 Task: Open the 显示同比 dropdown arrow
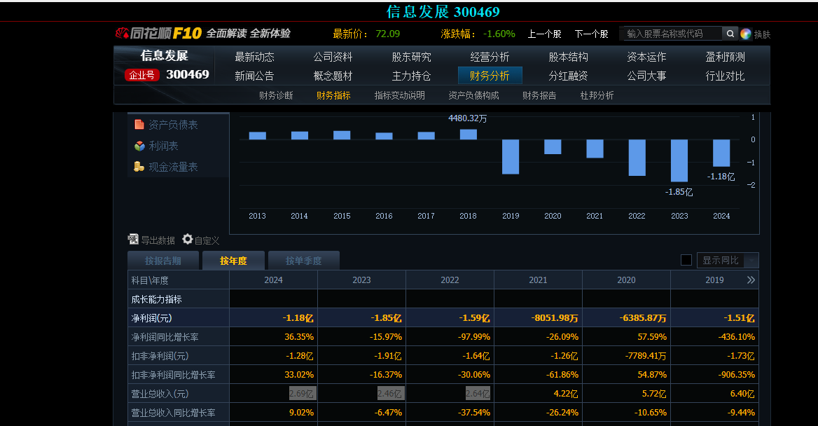(x=751, y=260)
